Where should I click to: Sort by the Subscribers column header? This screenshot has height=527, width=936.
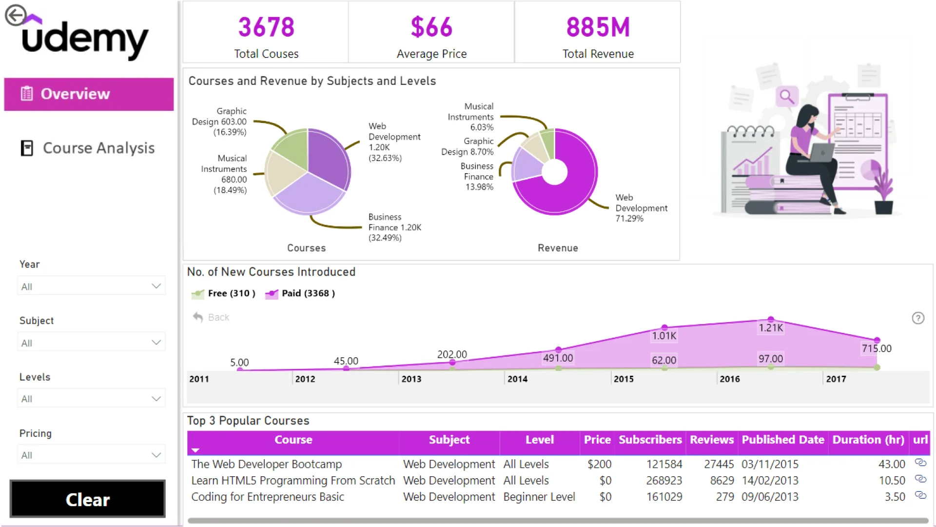tap(650, 440)
